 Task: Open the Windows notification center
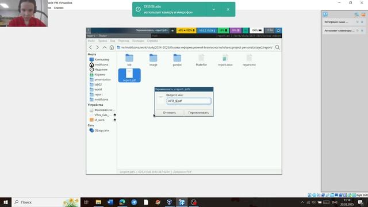tap(361, 202)
